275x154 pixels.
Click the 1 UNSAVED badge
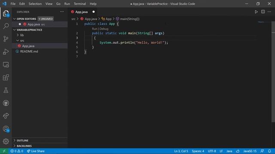[46, 19]
